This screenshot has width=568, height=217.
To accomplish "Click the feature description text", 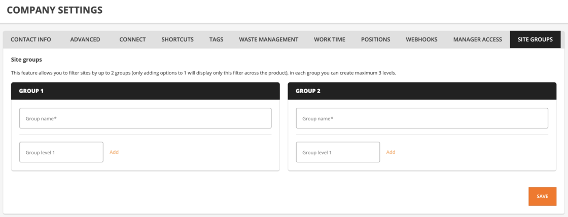I will [x=204, y=73].
